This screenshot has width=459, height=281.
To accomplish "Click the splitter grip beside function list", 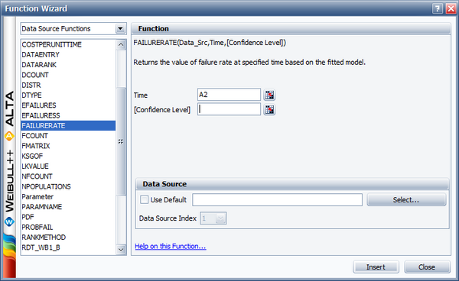I will 121,142.
